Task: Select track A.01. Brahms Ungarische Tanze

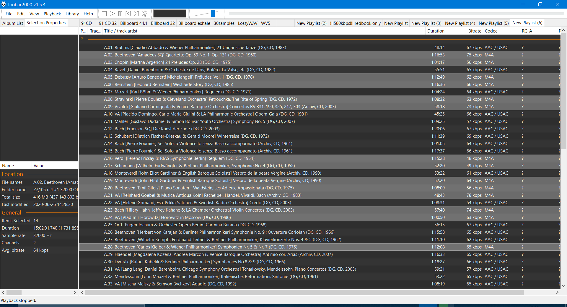Action: click(320, 48)
